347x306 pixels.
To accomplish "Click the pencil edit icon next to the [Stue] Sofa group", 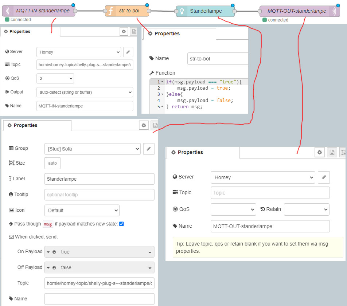I will (x=149, y=149).
